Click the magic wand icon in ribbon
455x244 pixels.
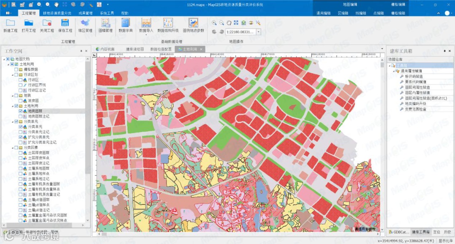click(258, 23)
